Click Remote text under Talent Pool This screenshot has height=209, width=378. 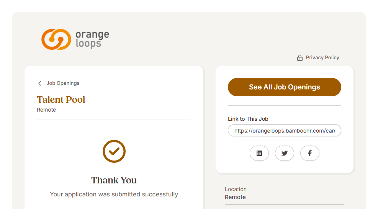(46, 110)
